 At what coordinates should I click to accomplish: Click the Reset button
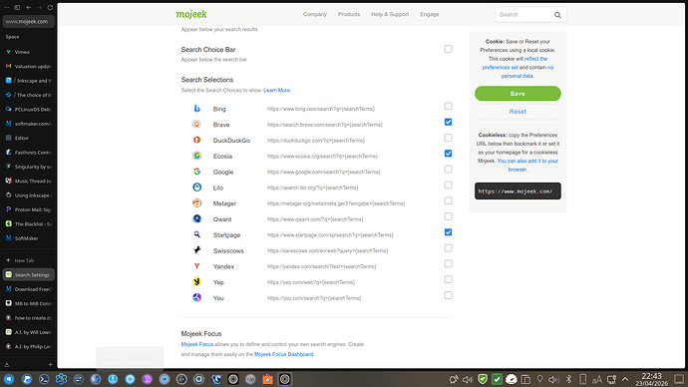pyautogui.click(x=517, y=112)
